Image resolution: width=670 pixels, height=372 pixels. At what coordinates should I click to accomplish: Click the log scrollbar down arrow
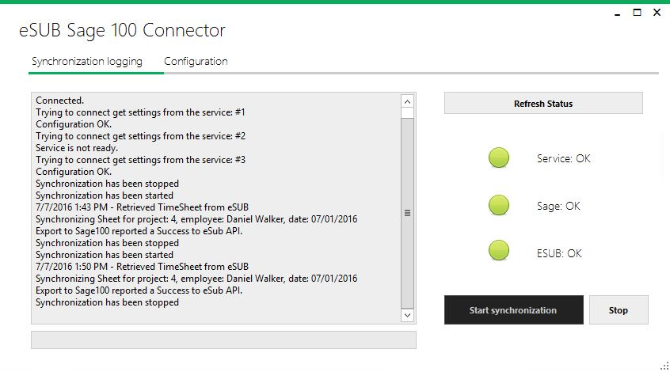(x=407, y=315)
